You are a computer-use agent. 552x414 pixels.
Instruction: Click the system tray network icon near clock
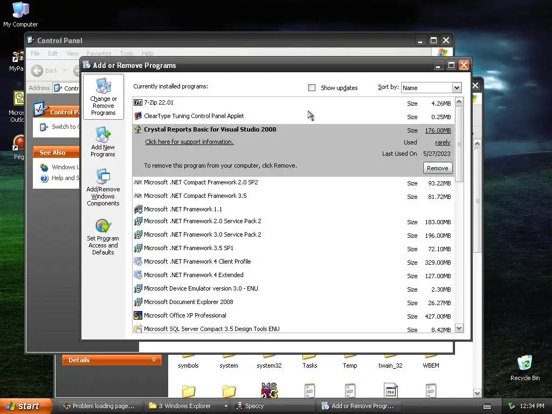(512, 406)
